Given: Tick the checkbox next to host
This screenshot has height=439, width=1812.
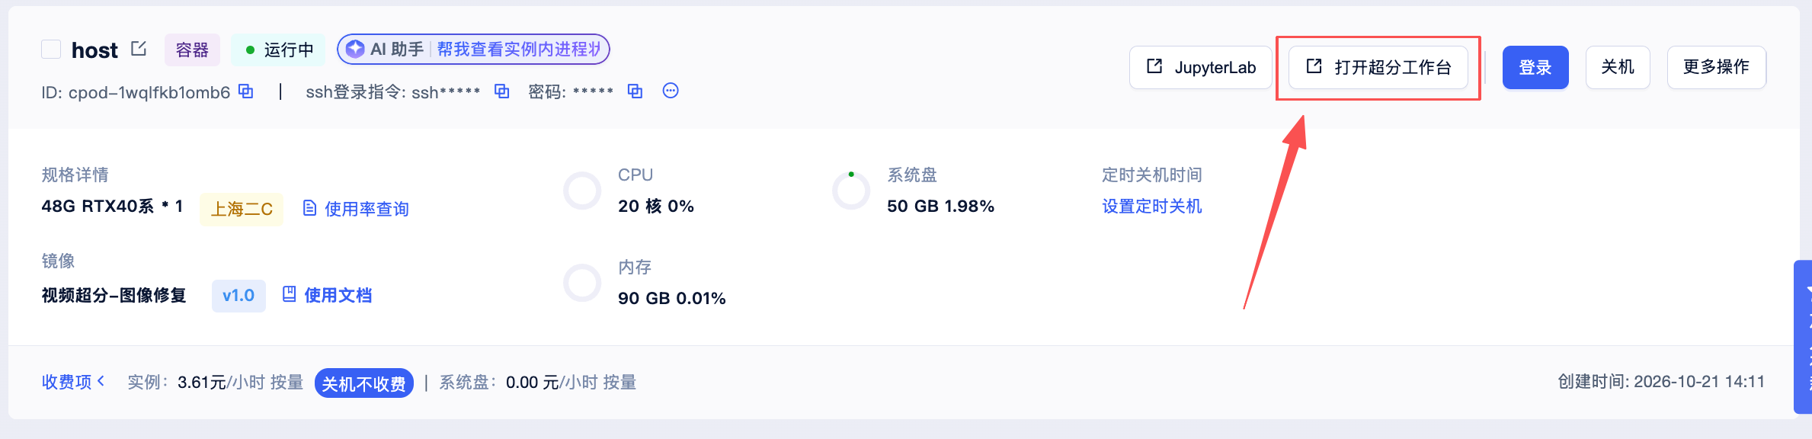Looking at the screenshot, I should click(51, 50).
